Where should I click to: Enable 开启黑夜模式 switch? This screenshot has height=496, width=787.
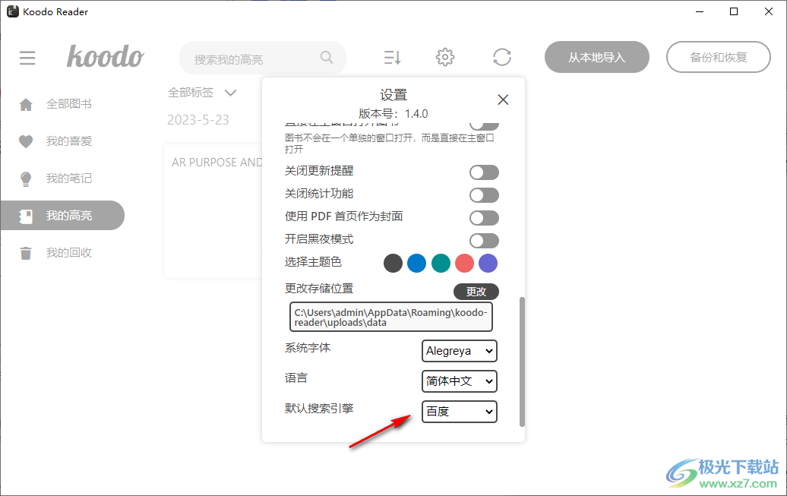click(484, 241)
